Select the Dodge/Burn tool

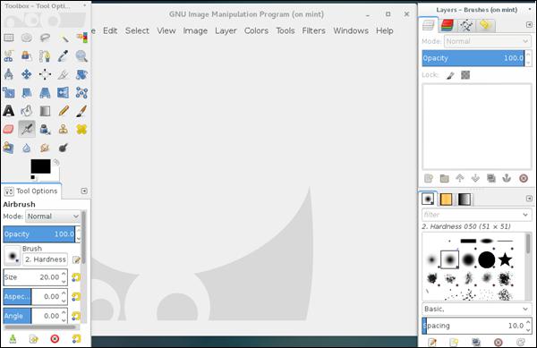click(x=64, y=148)
